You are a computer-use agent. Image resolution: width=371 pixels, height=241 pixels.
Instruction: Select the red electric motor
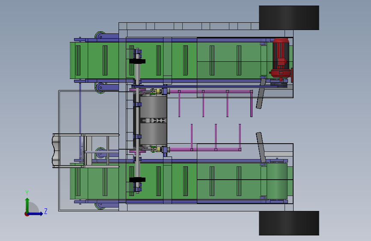(x=281, y=59)
